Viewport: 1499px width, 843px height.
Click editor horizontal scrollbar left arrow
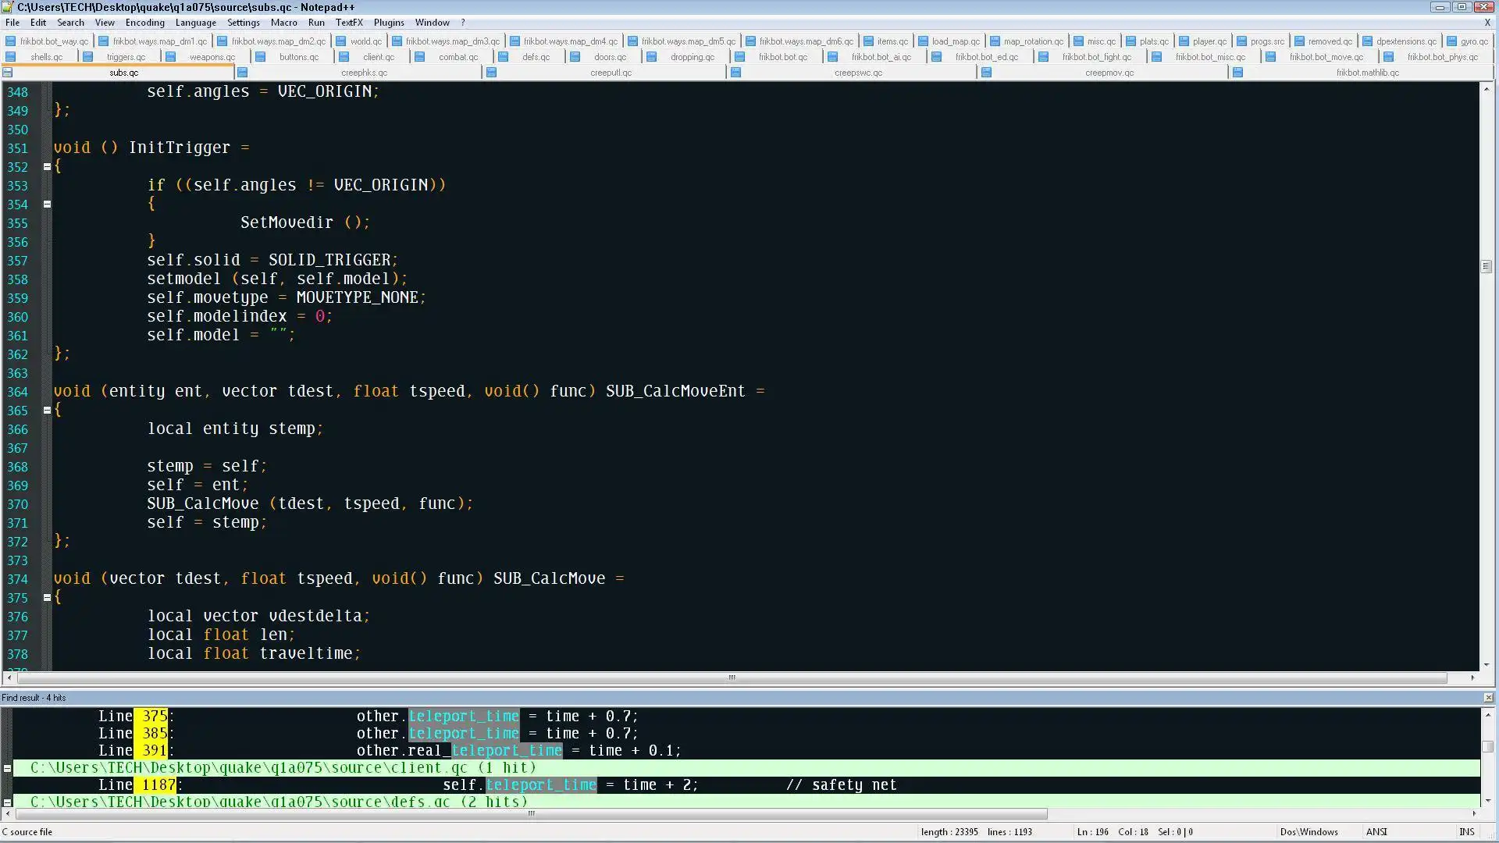pyautogui.click(x=9, y=678)
